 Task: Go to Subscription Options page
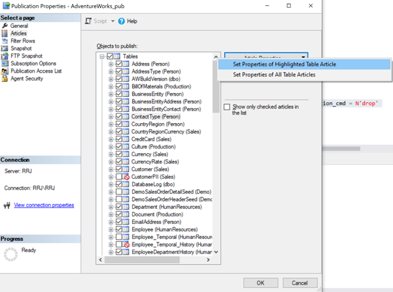point(33,64)
